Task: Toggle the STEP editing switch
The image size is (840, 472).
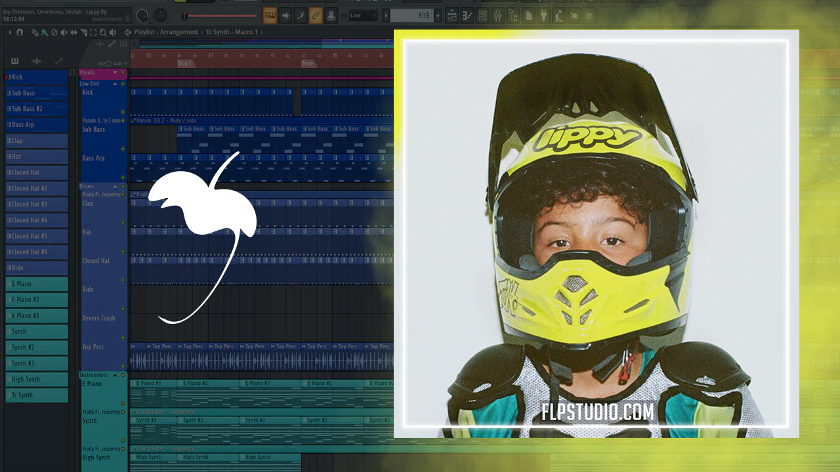Action: point(108,64)
